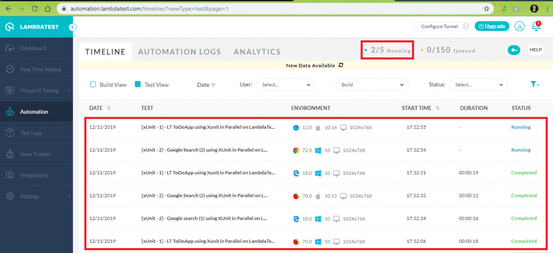Expand the Build dropdown

tap(372, 85)
